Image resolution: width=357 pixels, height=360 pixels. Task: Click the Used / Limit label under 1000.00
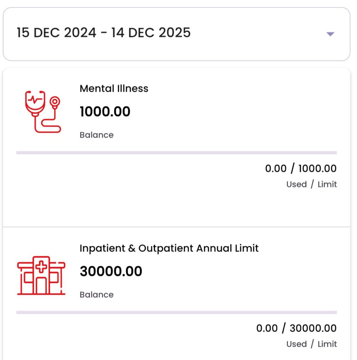click(312, 184)
